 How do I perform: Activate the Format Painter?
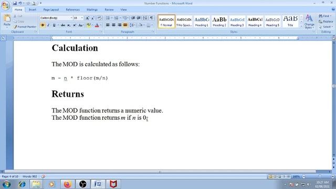[25, 27]
